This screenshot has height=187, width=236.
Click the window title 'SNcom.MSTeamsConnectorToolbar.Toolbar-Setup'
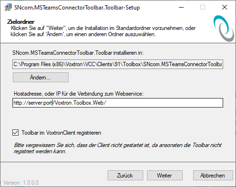coord(77,8)
